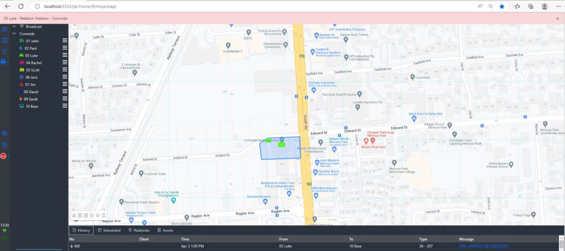Click the browser favorites star icon

pyautogui.click(x=502, y=6)
